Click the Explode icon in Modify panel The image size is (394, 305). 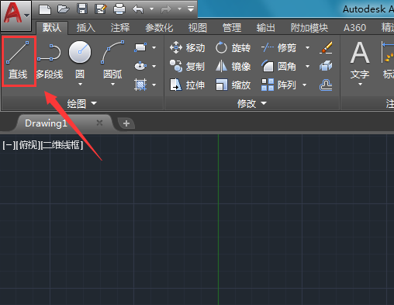coord(326,66)
